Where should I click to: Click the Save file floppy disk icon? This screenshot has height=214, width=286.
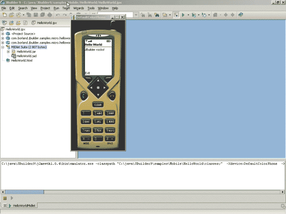36,15
